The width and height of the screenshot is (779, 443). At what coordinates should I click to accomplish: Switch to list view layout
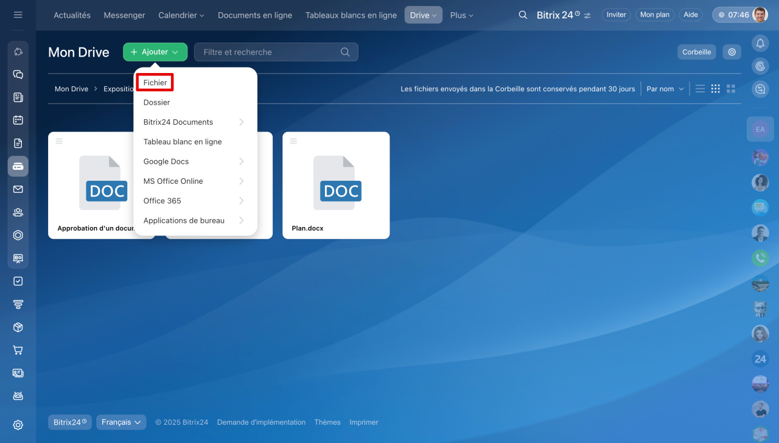pos(700,89)
